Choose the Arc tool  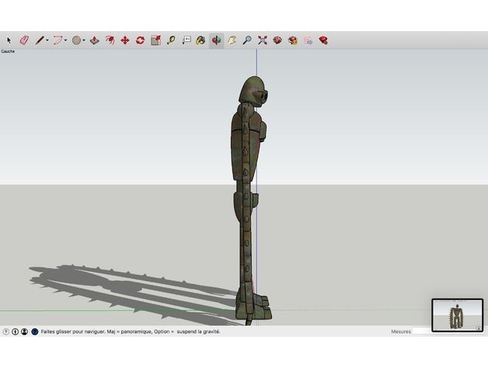(x=58, y=40)
